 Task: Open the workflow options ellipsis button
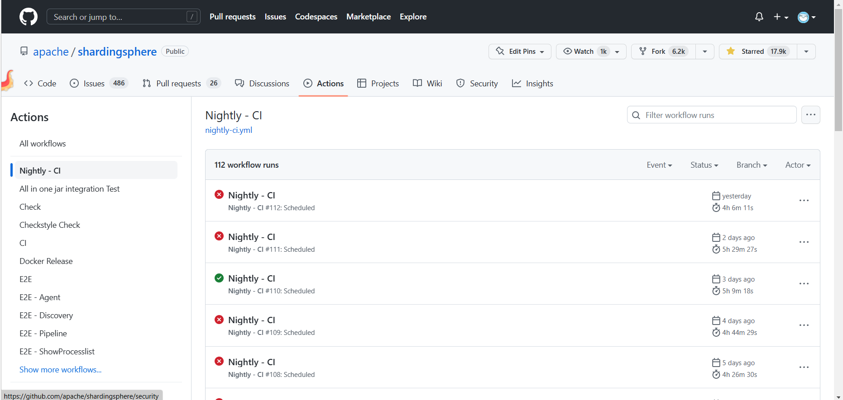[810, 115]
